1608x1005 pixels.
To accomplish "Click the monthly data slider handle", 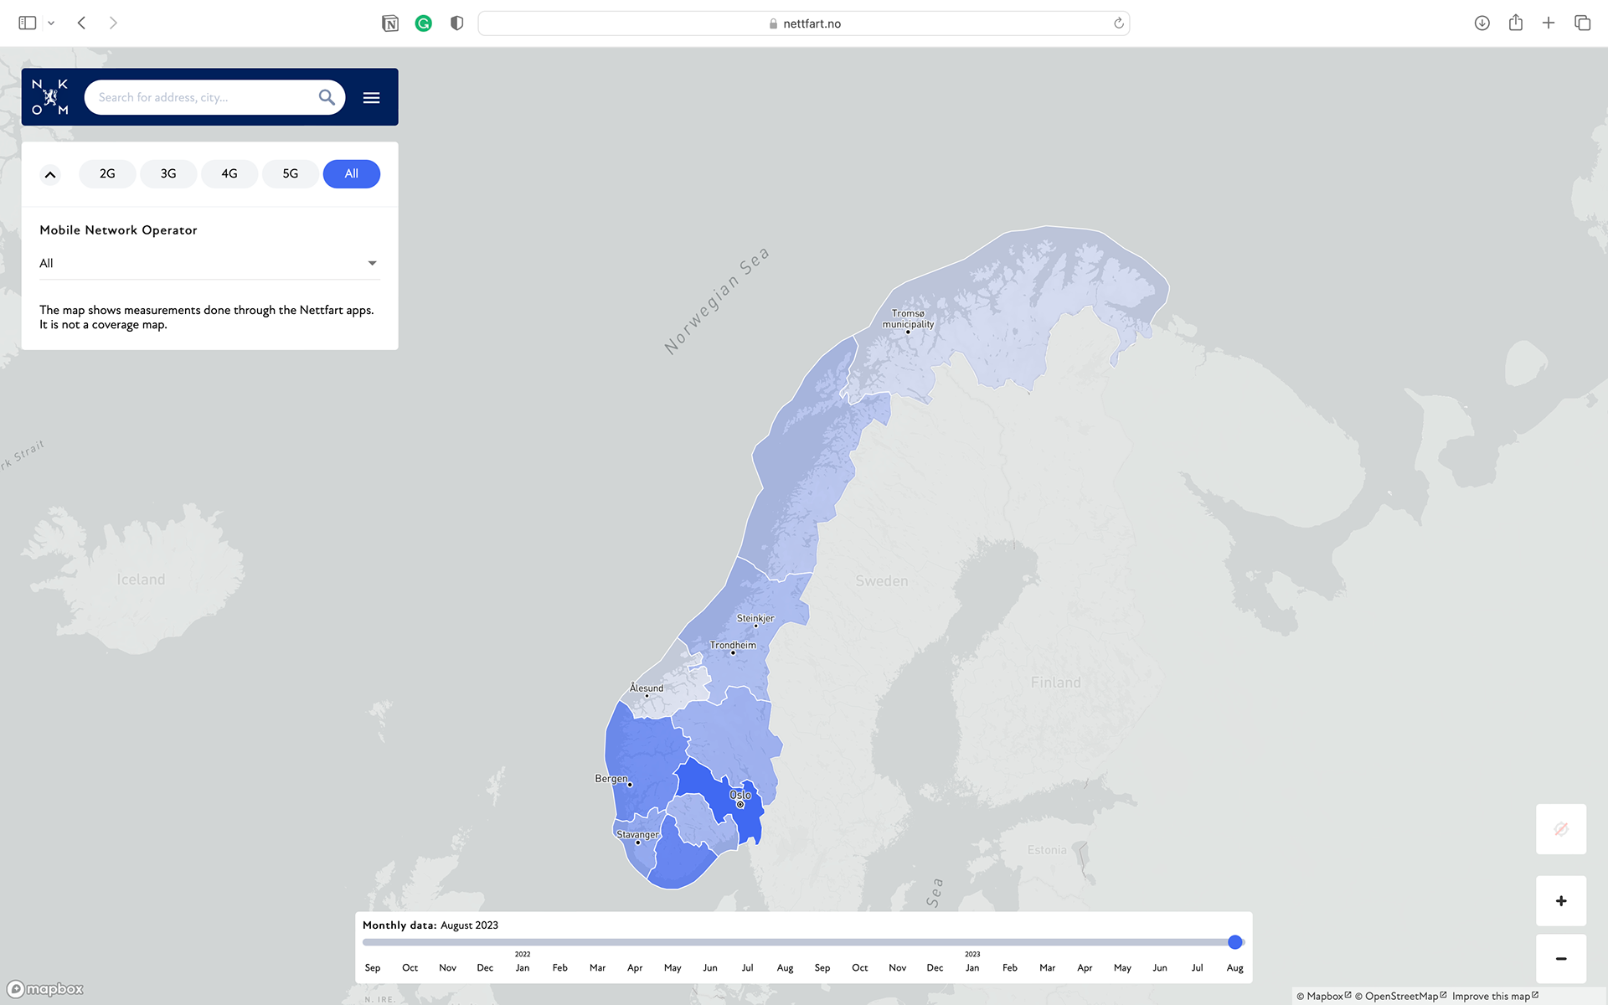I will click(1234, 942).
